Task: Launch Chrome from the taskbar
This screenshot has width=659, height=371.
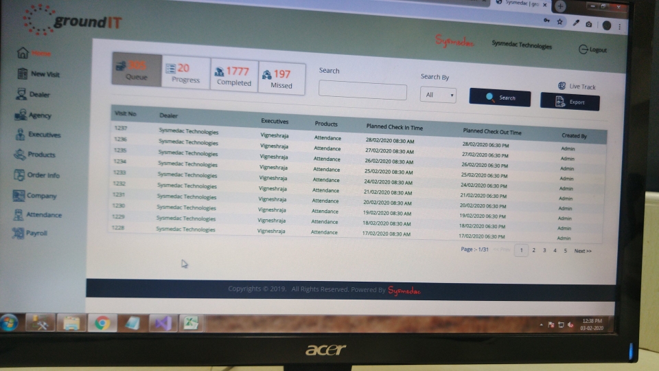Action: click(102, 322)
